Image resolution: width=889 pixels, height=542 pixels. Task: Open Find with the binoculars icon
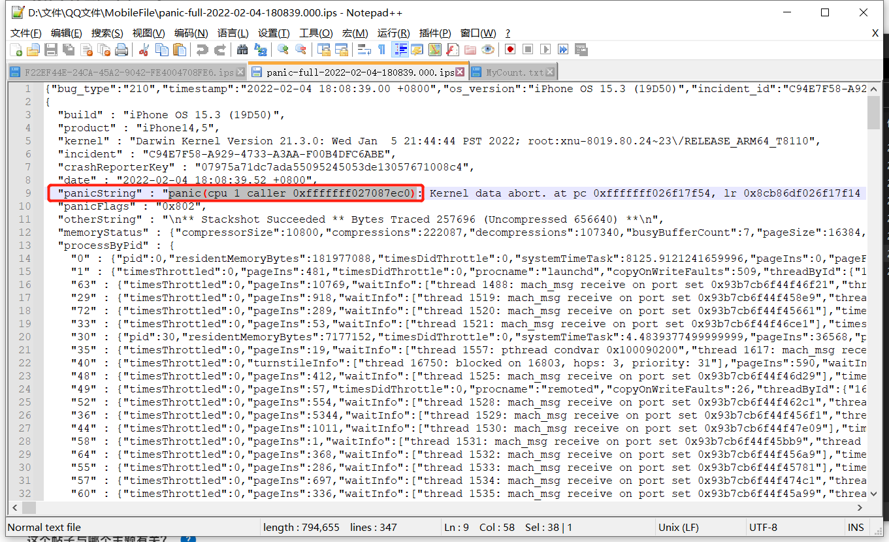click(242, 50)
